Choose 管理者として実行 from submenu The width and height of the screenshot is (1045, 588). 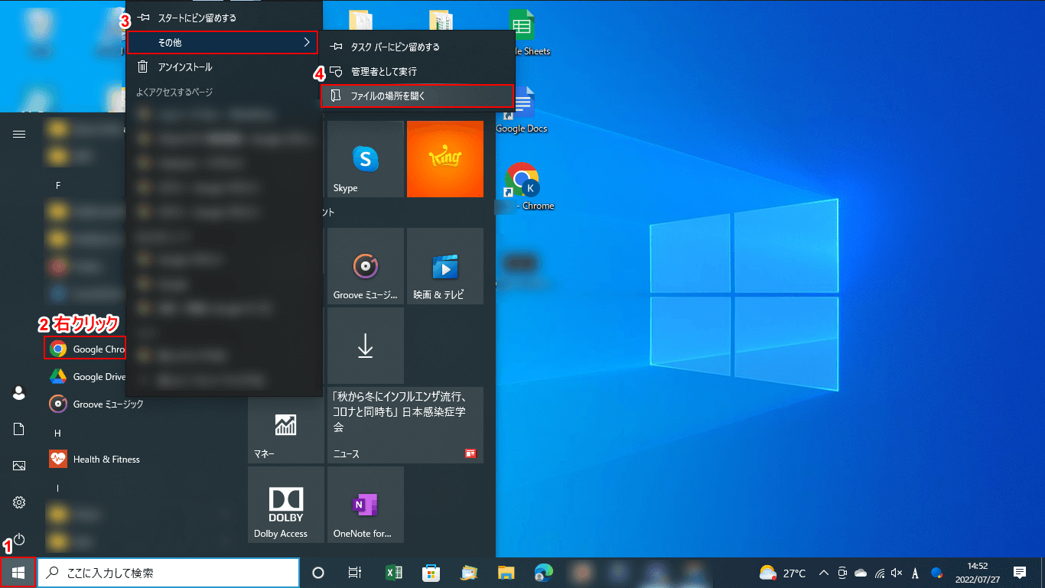[x=417, y=71]
